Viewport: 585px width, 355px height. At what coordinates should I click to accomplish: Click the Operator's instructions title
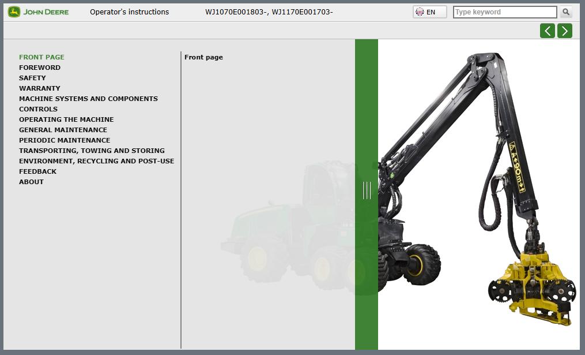pos(130,12)
